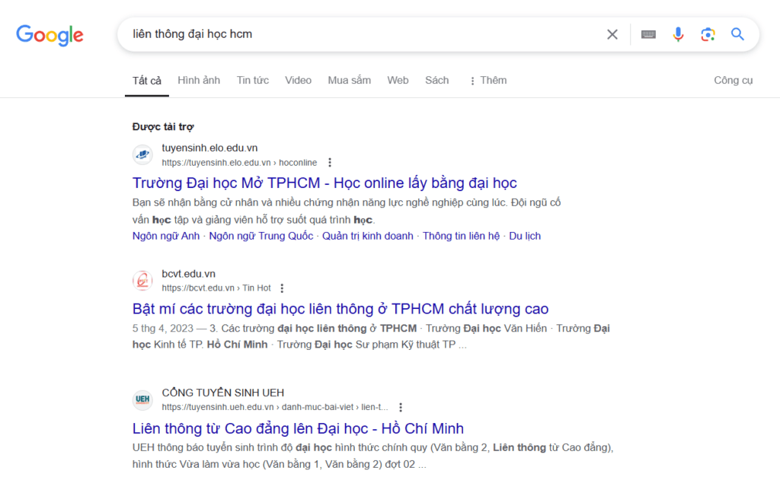Switch to the Hình ảnh tab
The image size is (780, 477).
[x=199, y=81]
